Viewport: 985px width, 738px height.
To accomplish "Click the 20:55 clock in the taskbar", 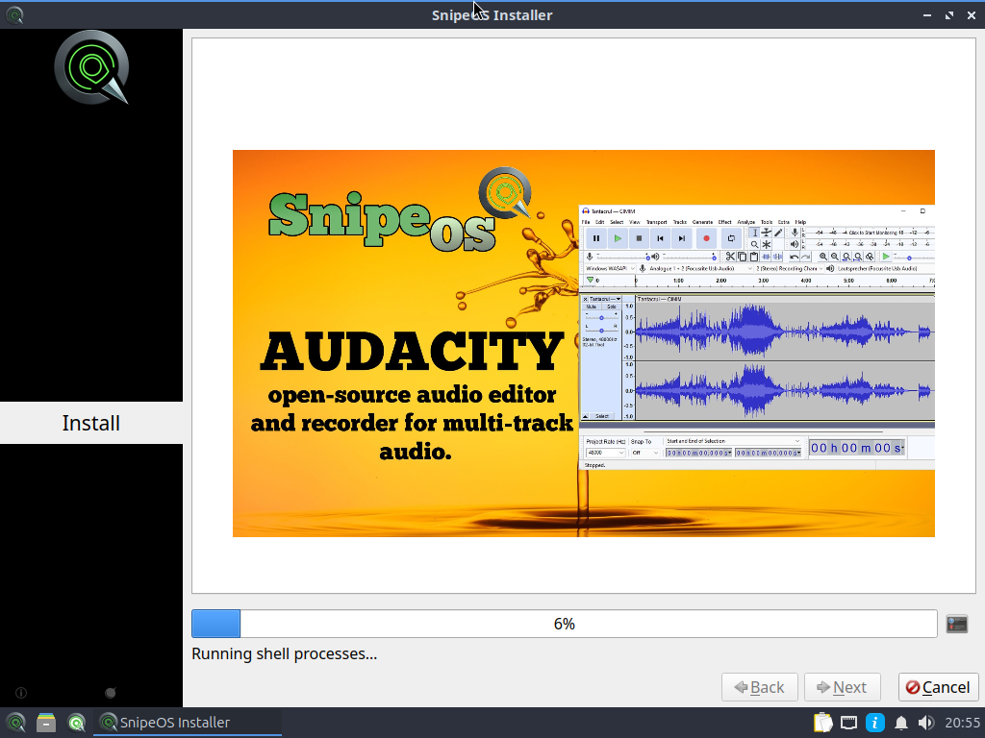I will [962, 723].
